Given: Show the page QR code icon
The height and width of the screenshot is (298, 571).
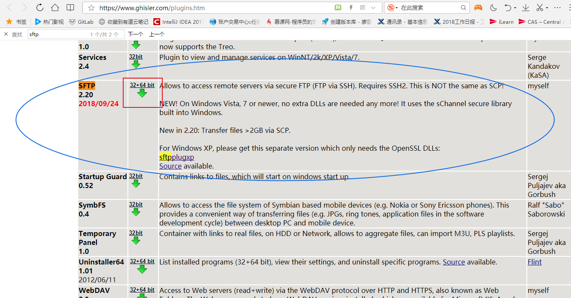Looking at the screenshot, I should pos(362,8).
